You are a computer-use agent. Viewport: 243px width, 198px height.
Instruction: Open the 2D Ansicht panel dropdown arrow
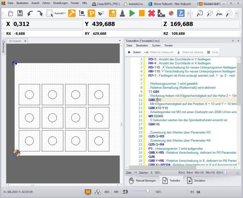pyautogui.click(x=120, y=41)
